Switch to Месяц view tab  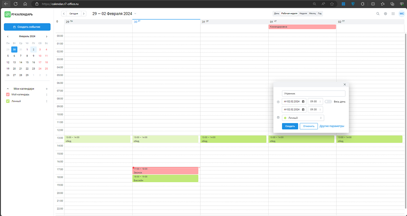pos(312,14)
